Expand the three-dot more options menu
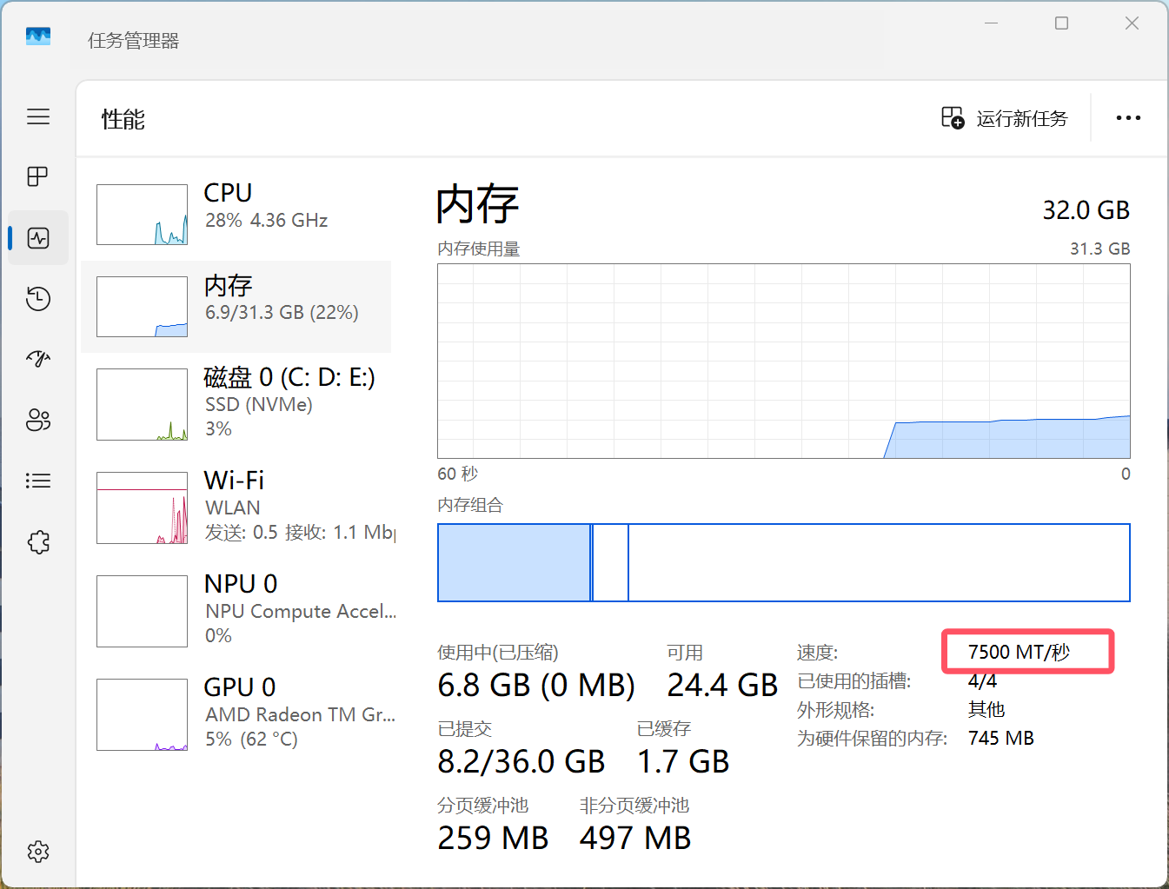The height and width of the screenshot is (889, 1169). (x=1127, y=118)
